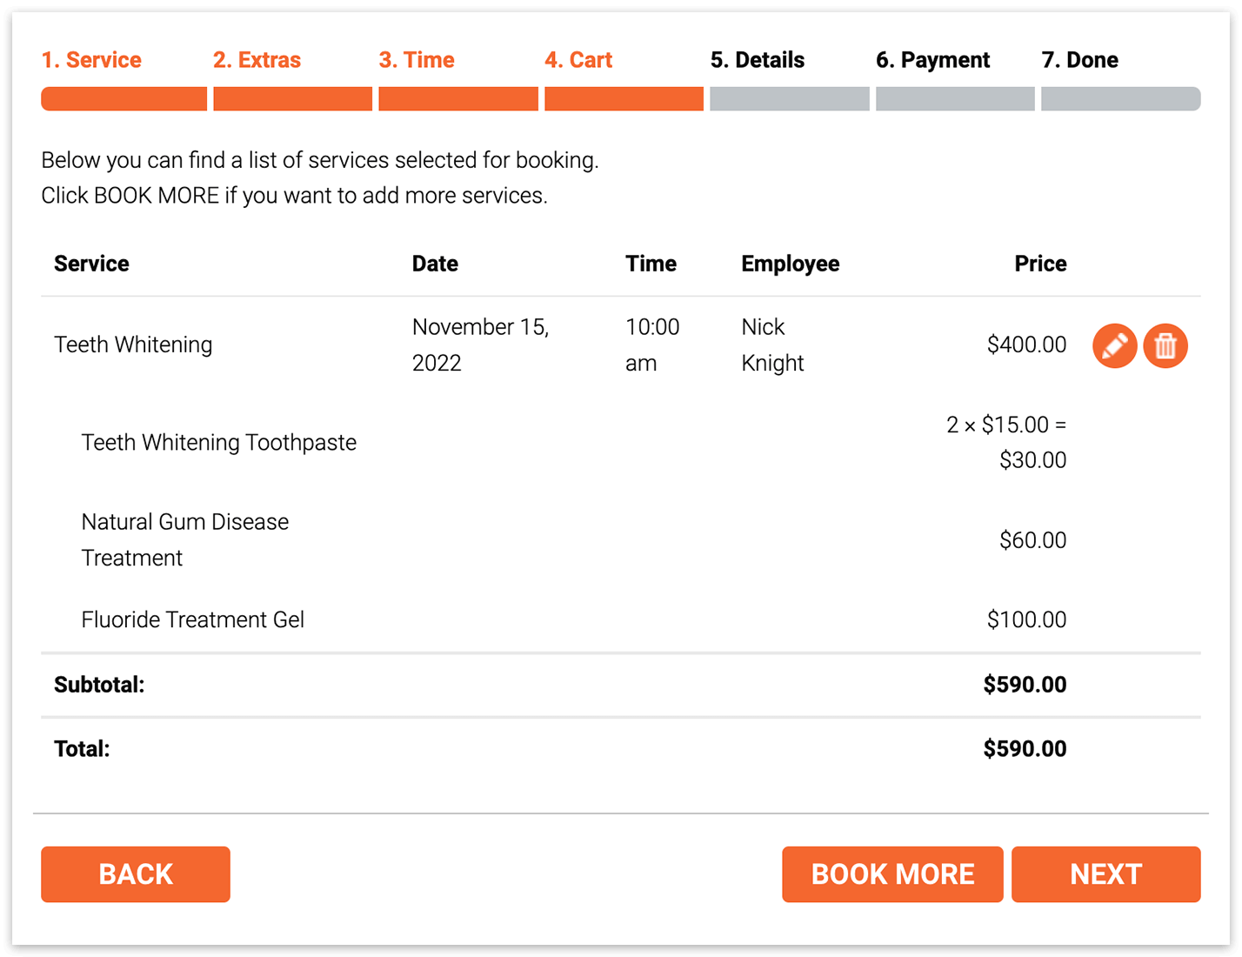Click the Price column header
Viewport: 1242px width, 957px height.
pyautogui.click(x=1040, y=263)
